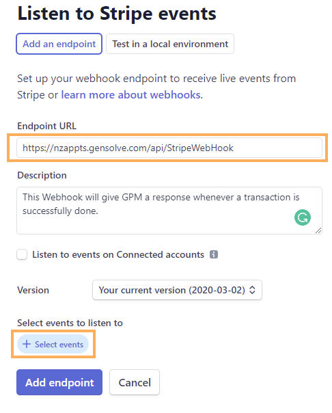Click the up-down arrows on version selector
The width and height of the screenshot is (332, 413).
tap(252, 290)
